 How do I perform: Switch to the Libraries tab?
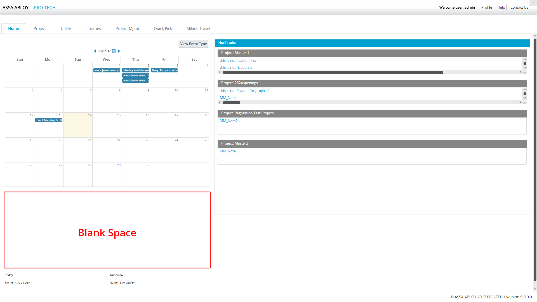93,29
